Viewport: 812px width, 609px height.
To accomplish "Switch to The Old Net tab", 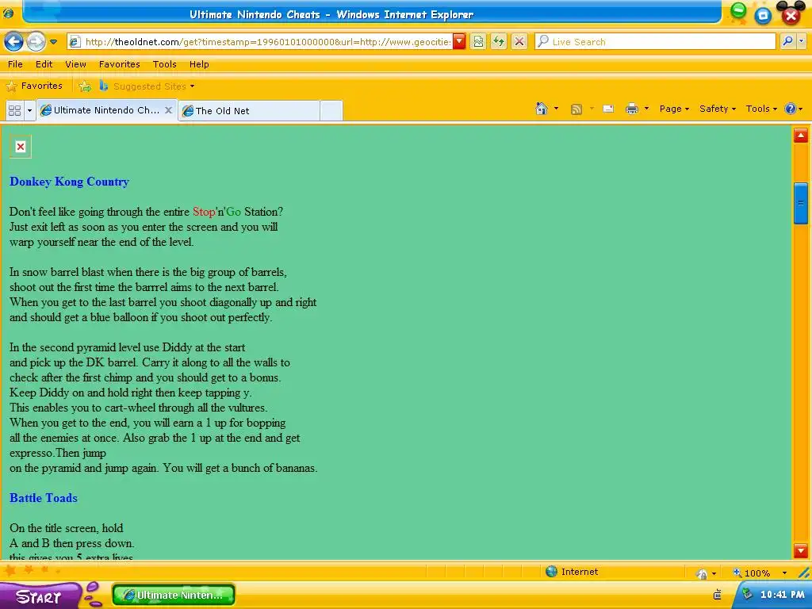I will coord(249,111).
